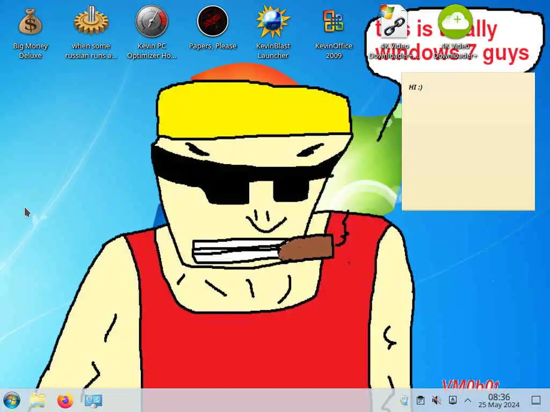Click into the sticky note reading 'HI :)'

[468, 141]
